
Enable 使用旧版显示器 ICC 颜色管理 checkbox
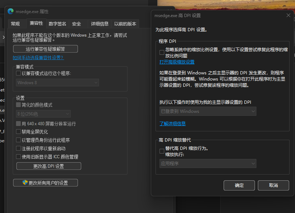tap(18, 156)
